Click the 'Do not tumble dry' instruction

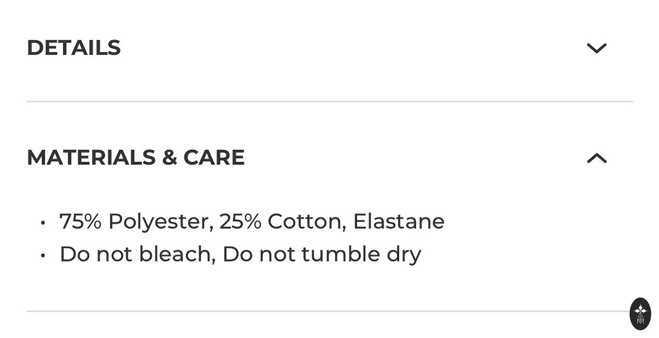coord(322,255)
